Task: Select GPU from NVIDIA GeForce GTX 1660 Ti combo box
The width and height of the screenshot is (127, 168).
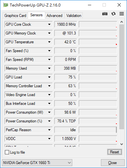Action: click(37, 163)
